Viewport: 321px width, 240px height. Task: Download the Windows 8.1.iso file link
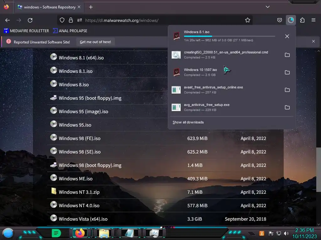pos(76,71)
